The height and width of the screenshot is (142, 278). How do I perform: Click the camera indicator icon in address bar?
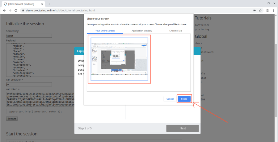click(x=255, y=10)
